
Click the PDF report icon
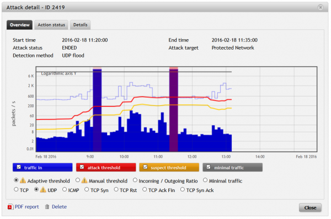coord(10,207)
